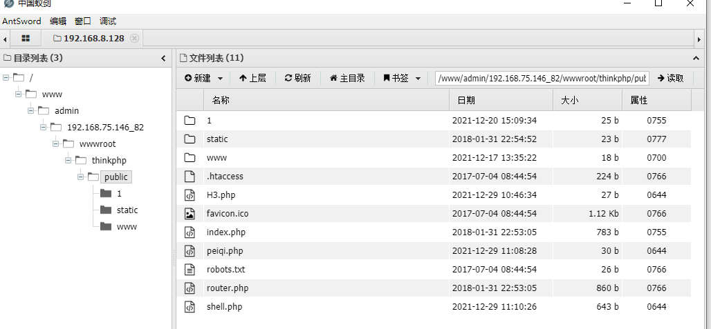Click folder icon of row 1
Viewport: 711px width, 329px height.
[x=190, y=120]
